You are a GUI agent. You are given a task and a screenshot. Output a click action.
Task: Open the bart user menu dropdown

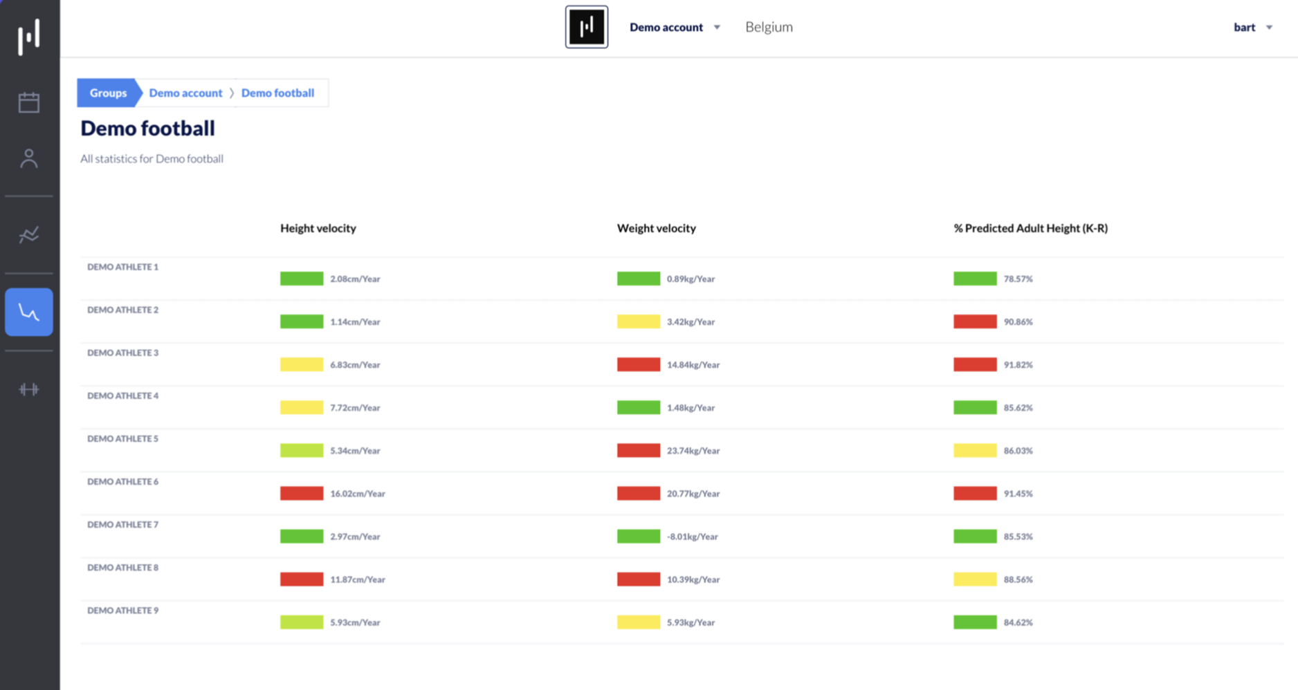(x=1253, y=28)
